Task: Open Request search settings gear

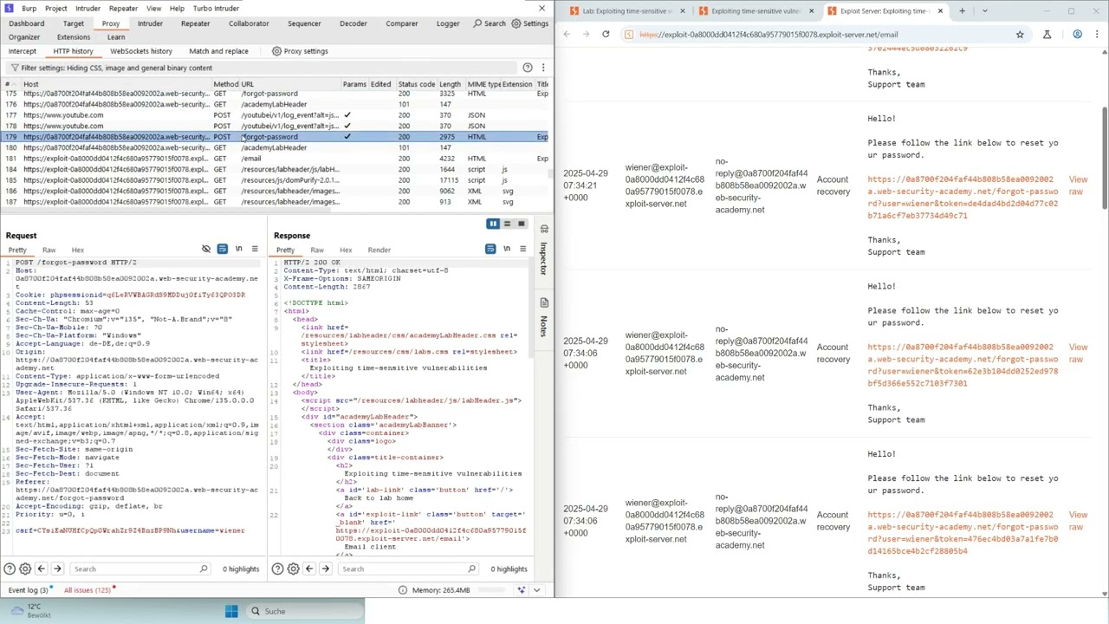Action: click(x=25, y=569)
